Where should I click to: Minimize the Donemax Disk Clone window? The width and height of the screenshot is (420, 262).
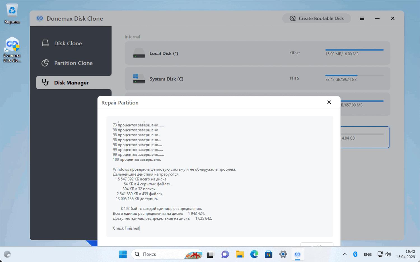[x=377, y=18]
